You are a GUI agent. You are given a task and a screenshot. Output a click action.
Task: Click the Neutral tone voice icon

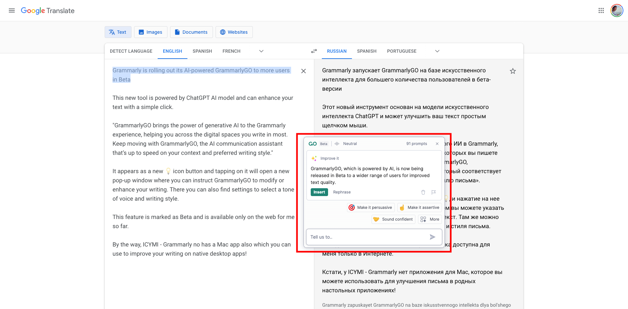[x=337, y=144]
